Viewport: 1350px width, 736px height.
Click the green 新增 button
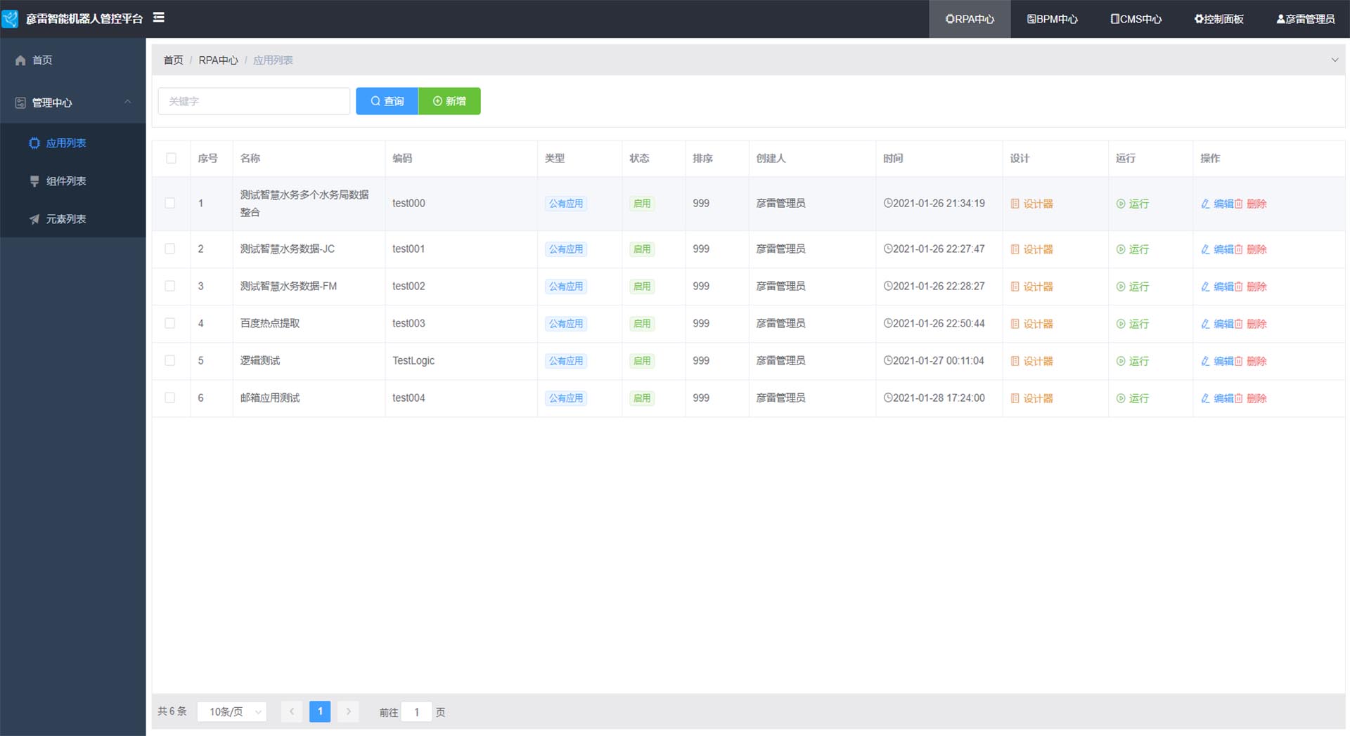coord(449,101)
